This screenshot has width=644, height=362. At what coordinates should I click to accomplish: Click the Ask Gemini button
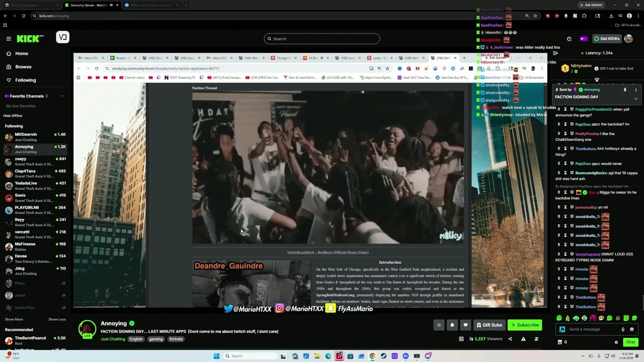(591, 5)
